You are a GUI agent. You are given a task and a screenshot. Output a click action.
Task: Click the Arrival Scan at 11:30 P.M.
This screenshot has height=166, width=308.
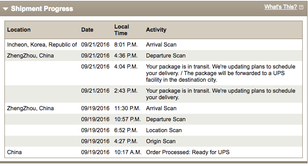tap(161, 108)
